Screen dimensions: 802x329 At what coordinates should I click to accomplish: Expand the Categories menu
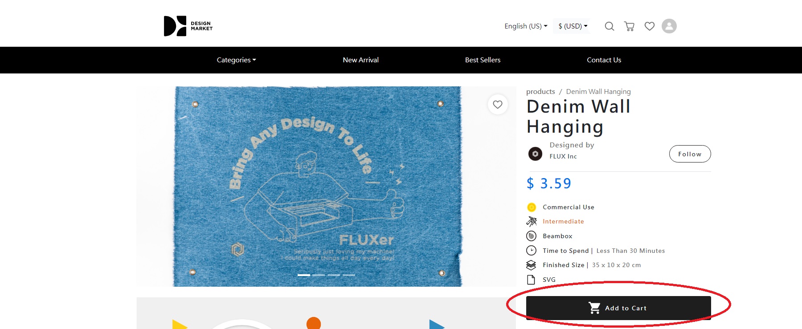(236, 60)
